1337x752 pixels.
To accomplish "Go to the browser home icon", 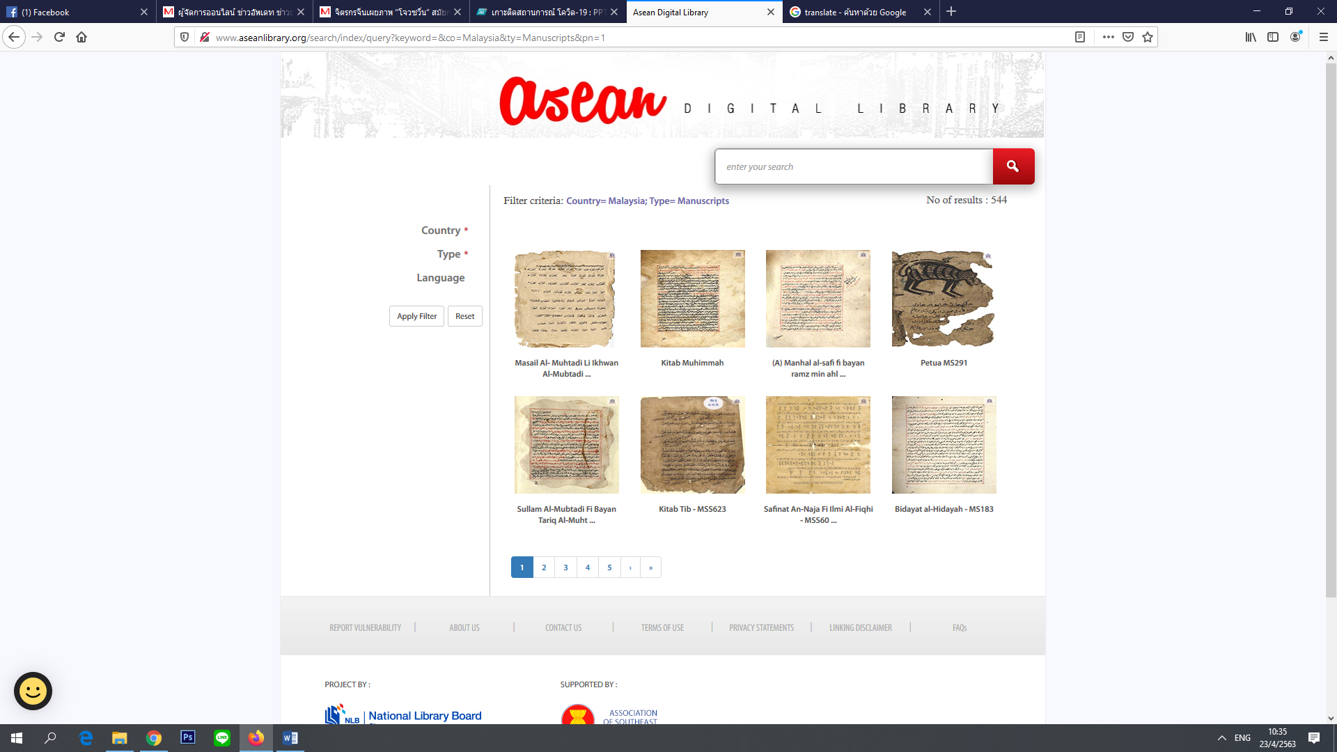I will pos(81,37).
